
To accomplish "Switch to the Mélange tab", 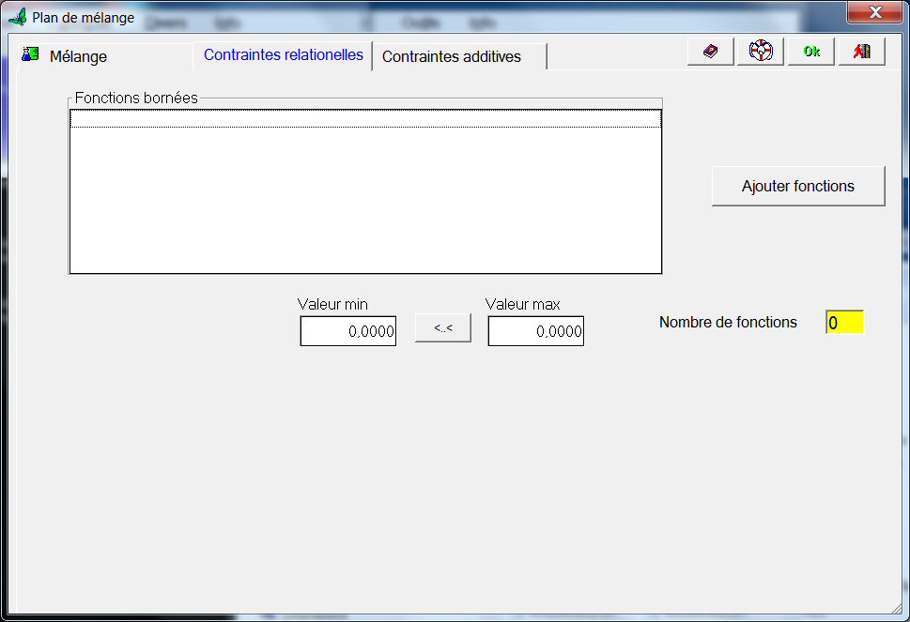I will pos(78,56).
